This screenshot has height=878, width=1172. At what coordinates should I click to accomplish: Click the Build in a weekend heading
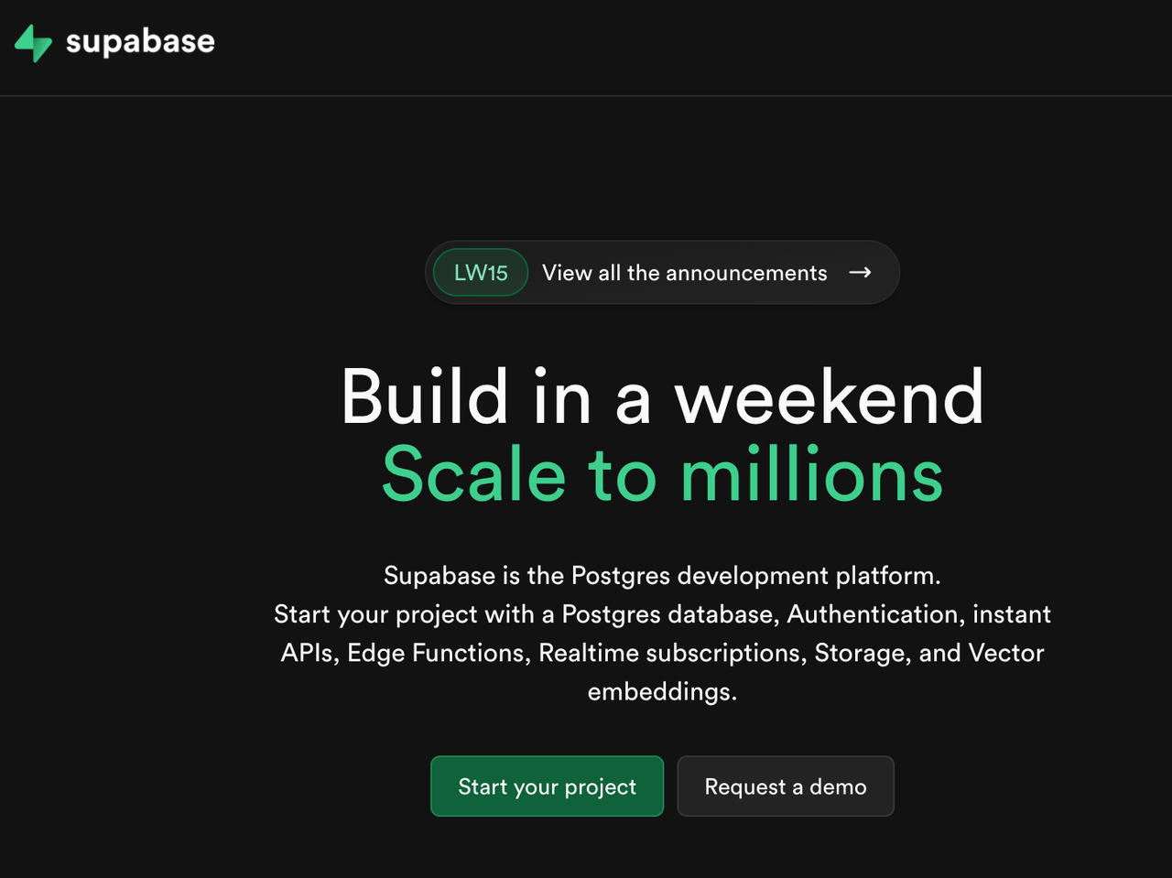[662, 397]
